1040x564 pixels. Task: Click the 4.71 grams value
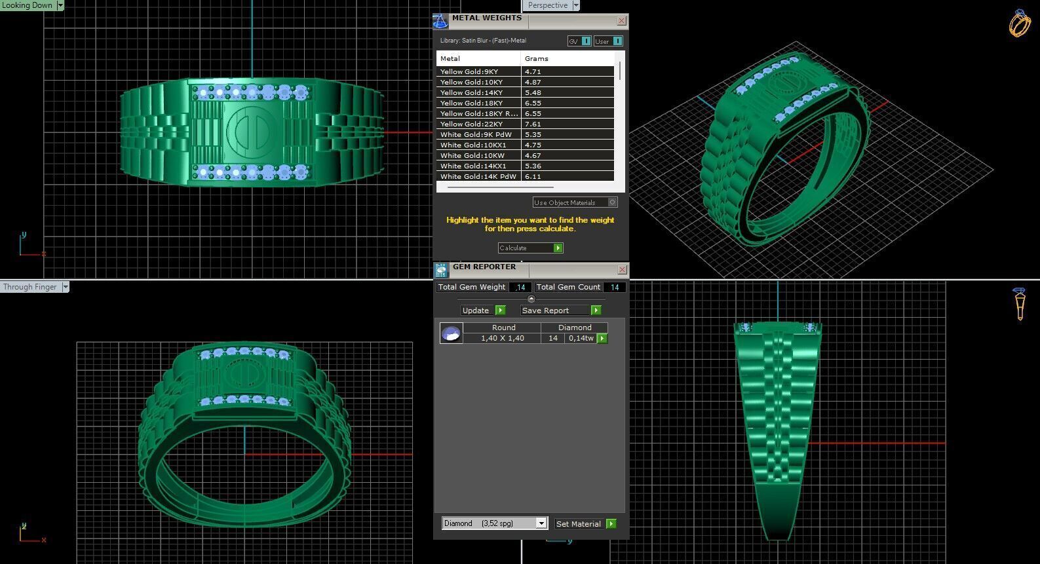[x=533, y=71]
